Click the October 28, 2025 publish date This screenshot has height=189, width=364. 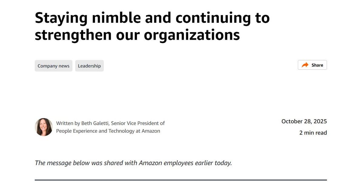tap(304, 121)
